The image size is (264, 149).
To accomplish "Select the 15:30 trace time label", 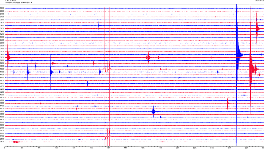I will tap(2, 98).
